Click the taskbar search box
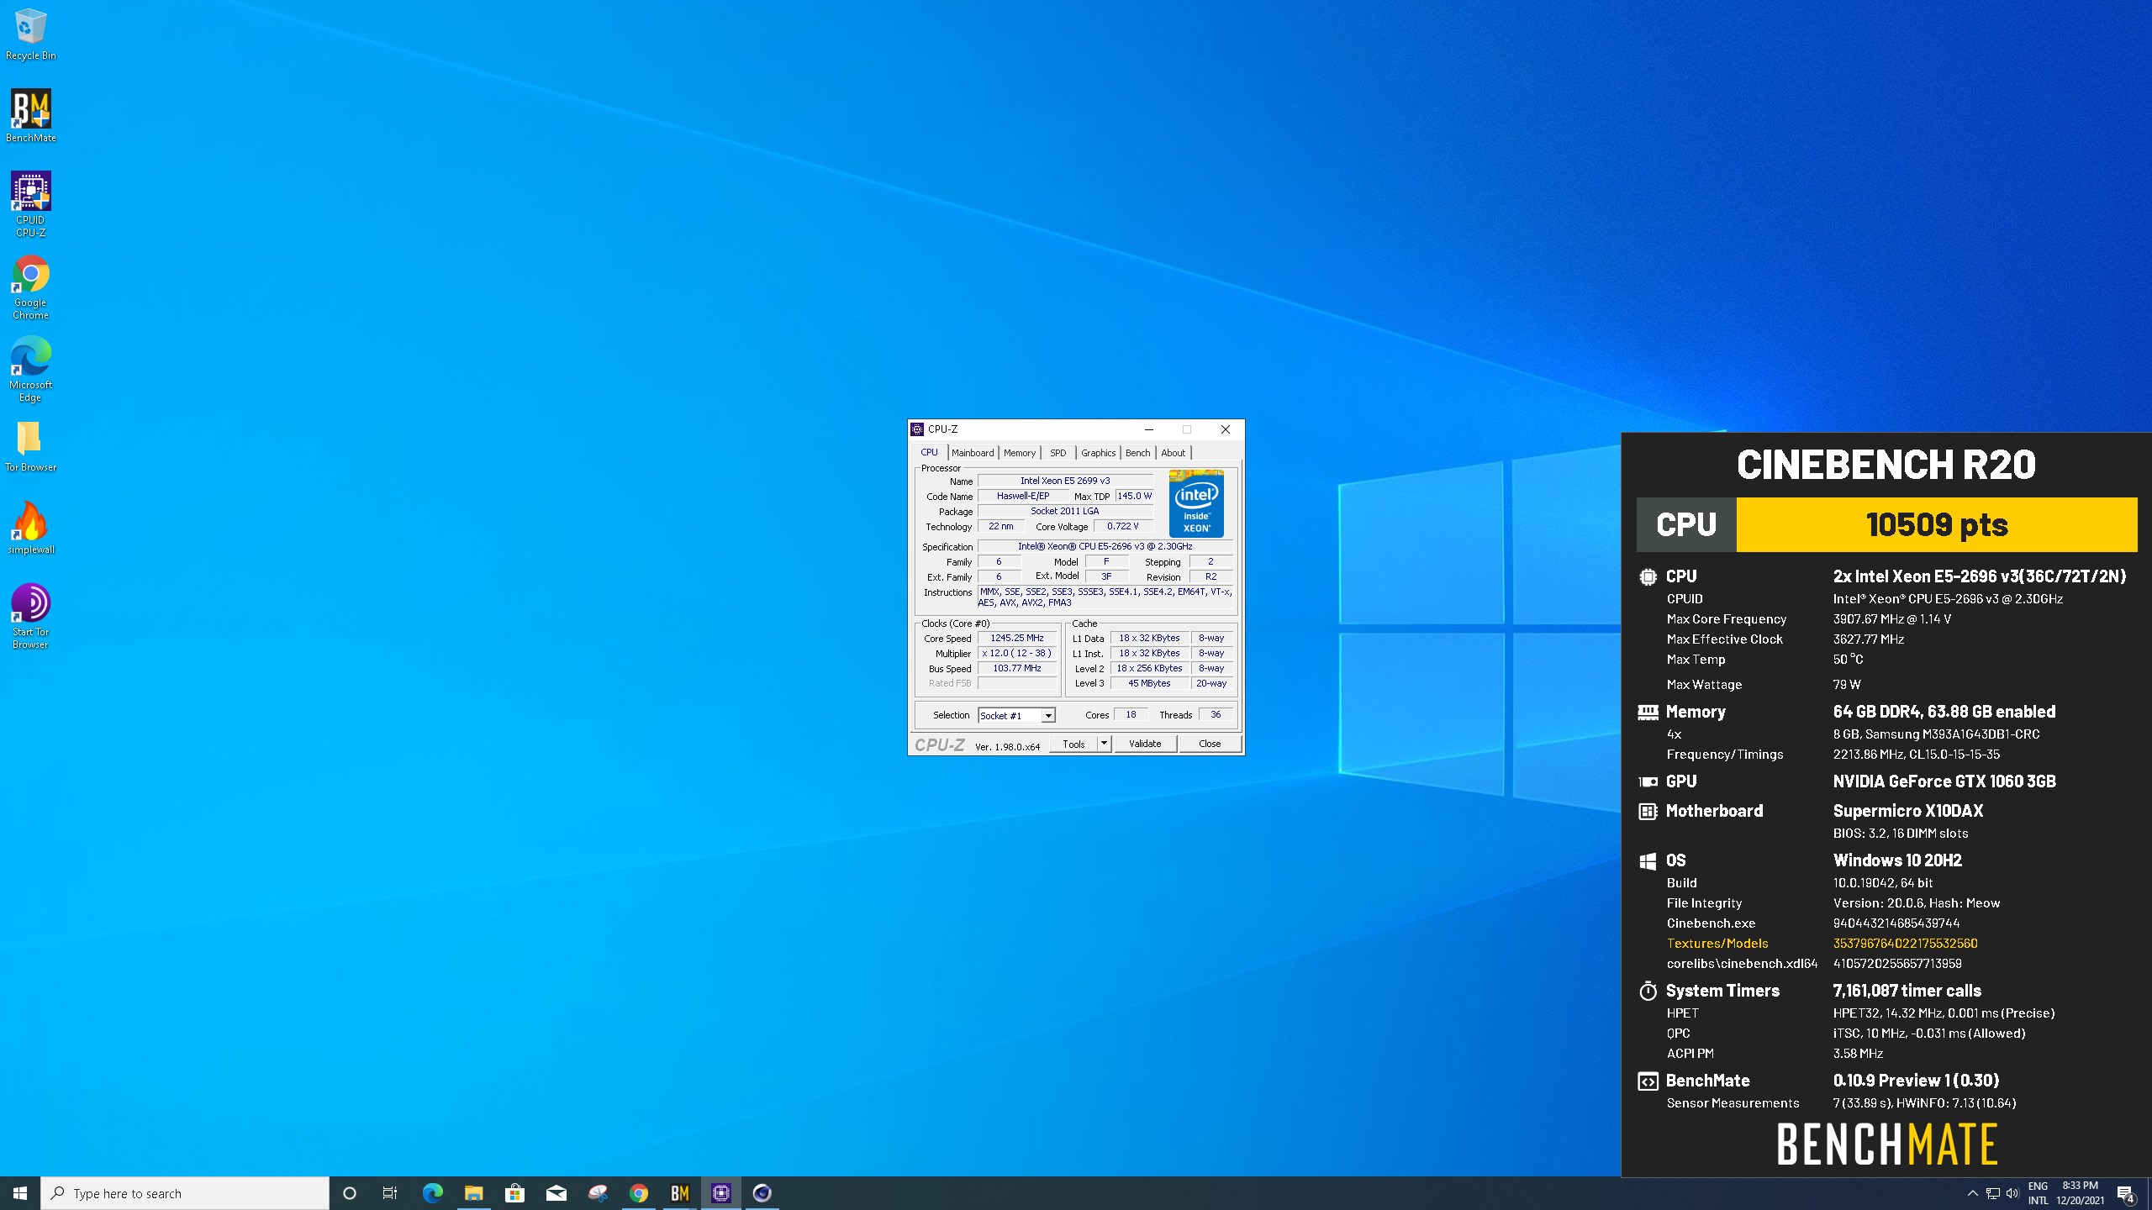 tap(185, 1193)
